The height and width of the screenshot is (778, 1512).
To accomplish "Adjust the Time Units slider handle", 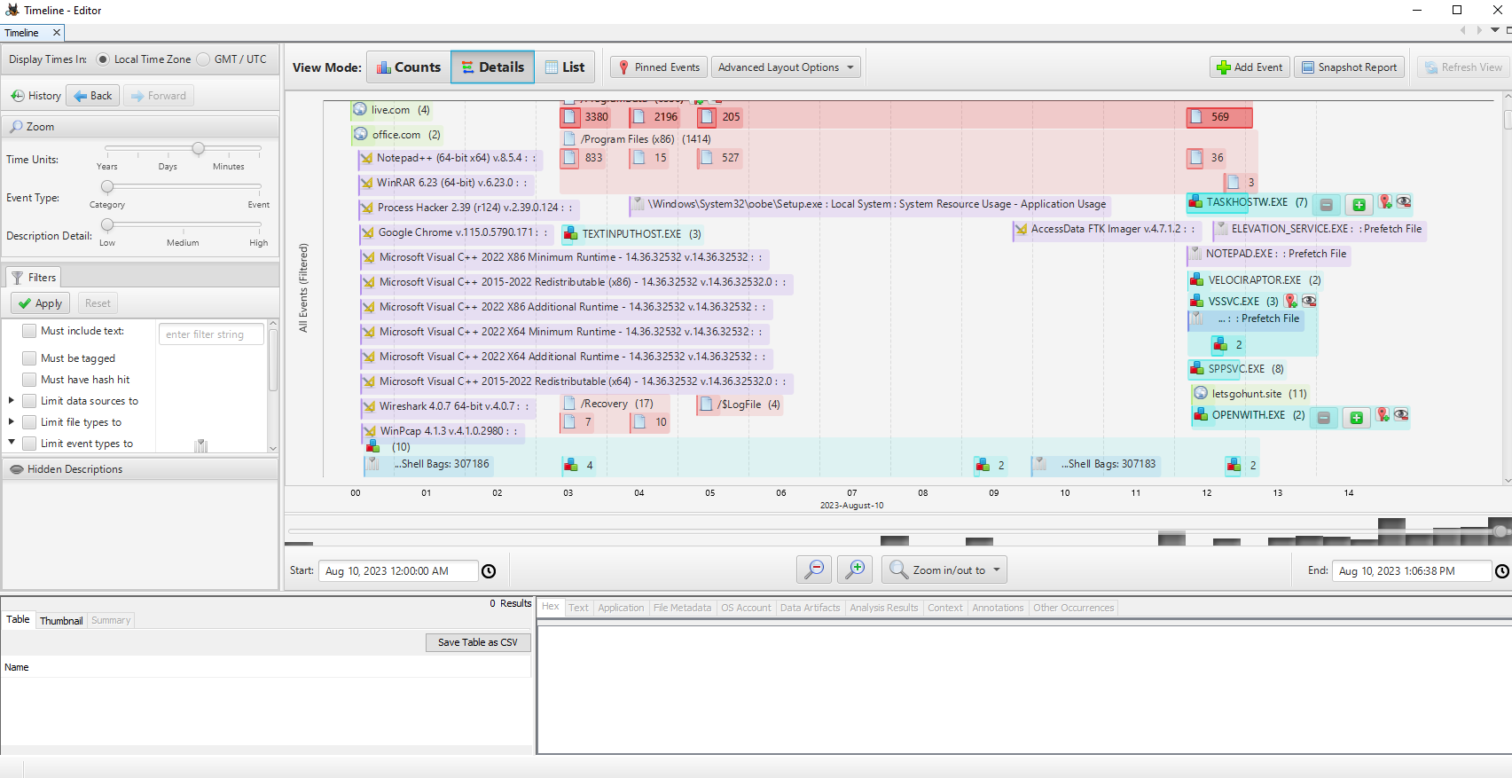I will 199,148.
